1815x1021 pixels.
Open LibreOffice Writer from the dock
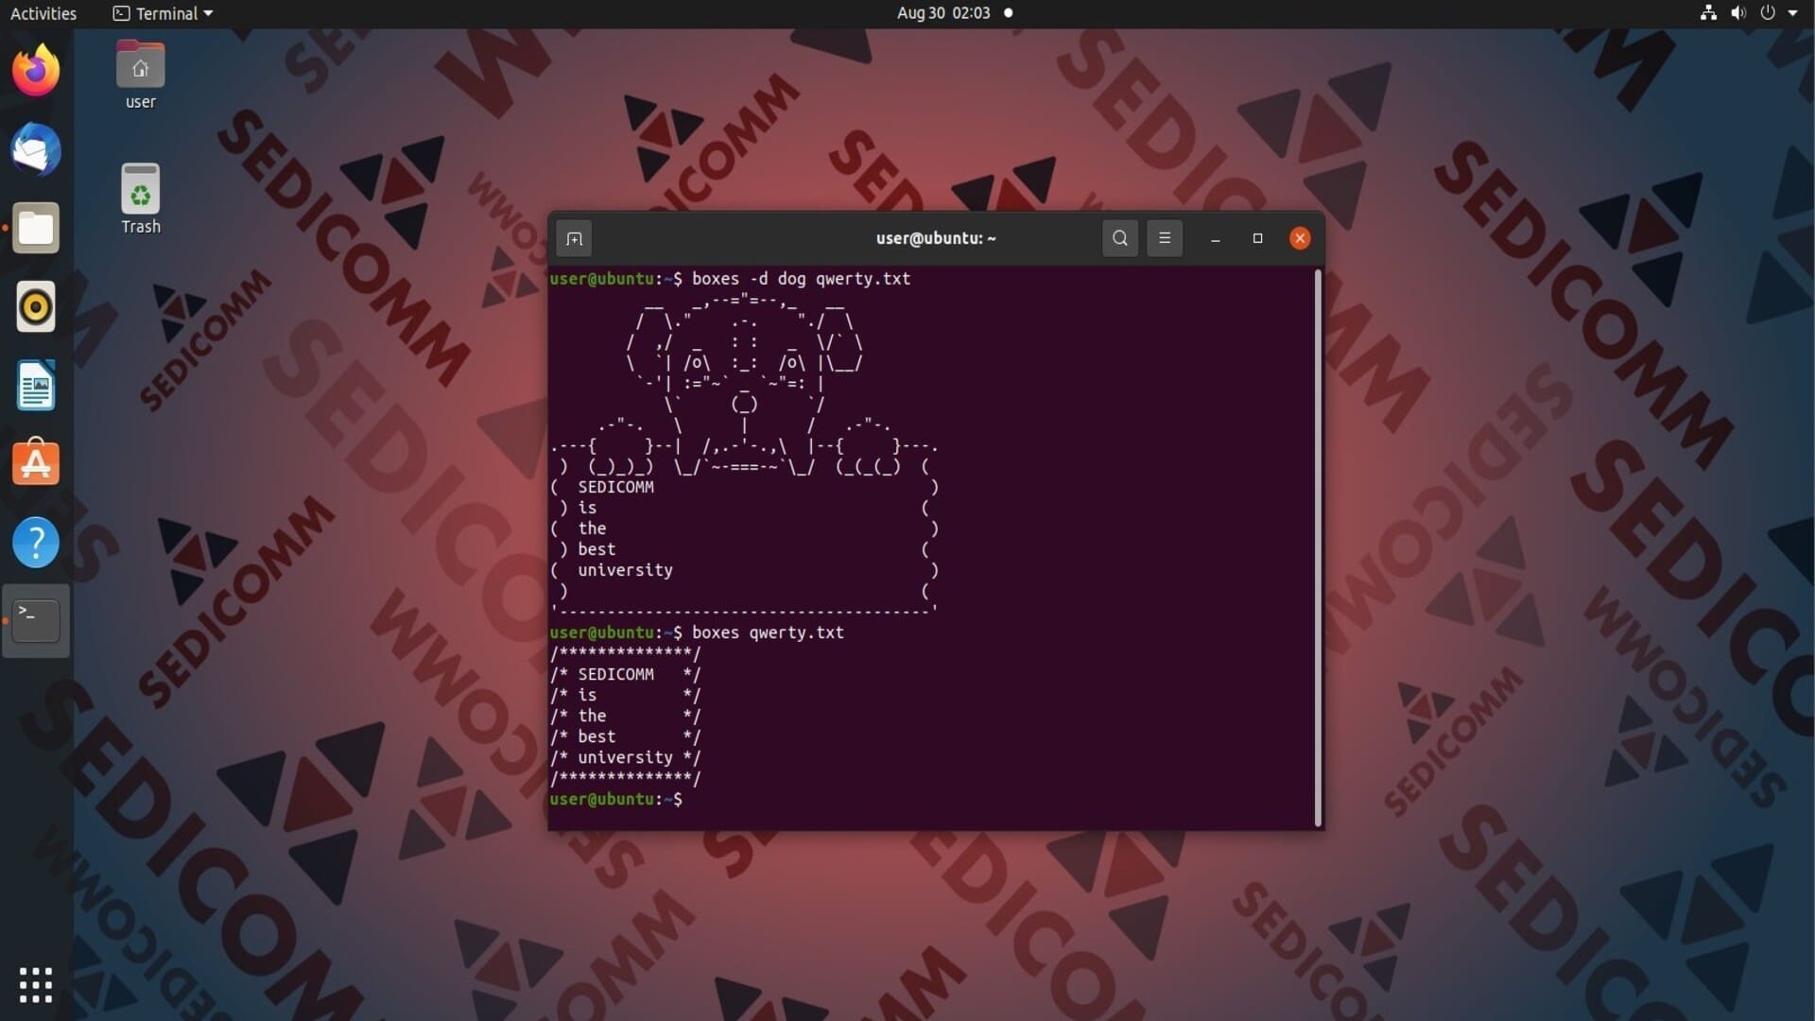point(36,386)
